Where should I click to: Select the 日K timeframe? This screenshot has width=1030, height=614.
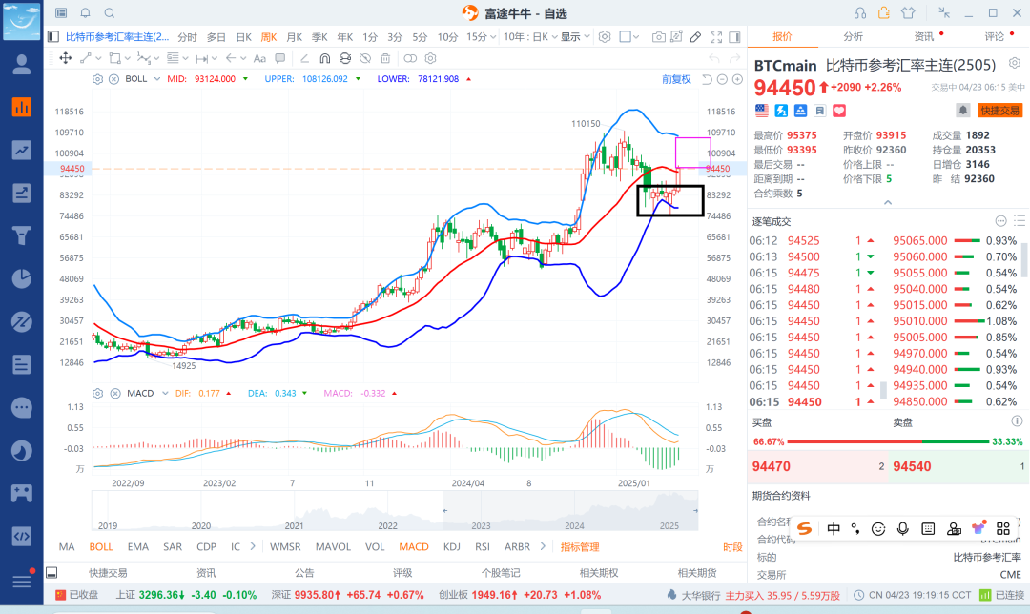[x=244, y=37]
